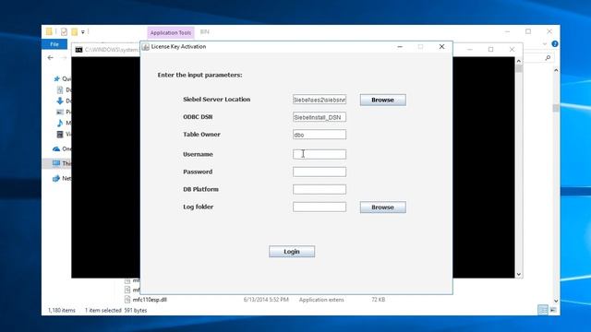Image resolution: width=591 pixels, height=332 pixels.
Task: Click into the DB Platform field
Action: tap(320, 189)
